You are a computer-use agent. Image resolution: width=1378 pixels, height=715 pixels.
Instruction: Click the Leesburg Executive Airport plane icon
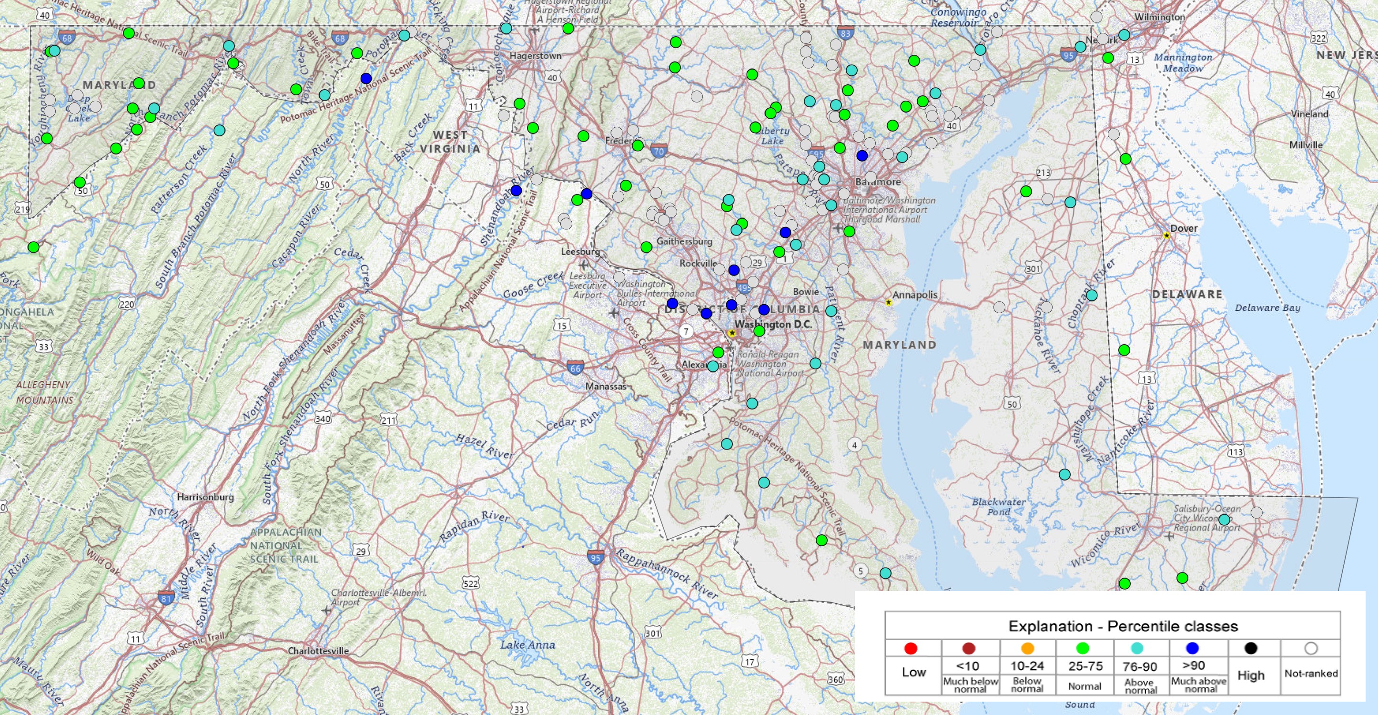[x=583, y=265]
